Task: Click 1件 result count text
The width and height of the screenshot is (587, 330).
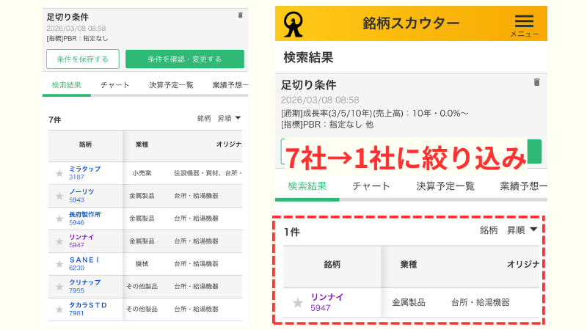Action: coord(292,232)
